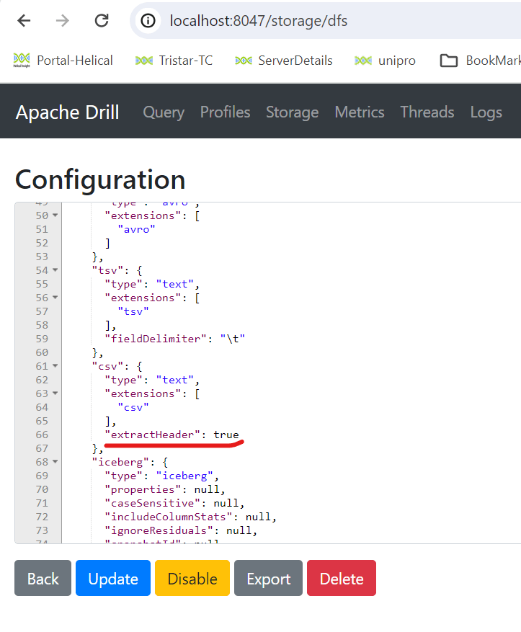521x632 pixels.
Task: Click the Apache Drill brand link
Action: coord(67,112)
